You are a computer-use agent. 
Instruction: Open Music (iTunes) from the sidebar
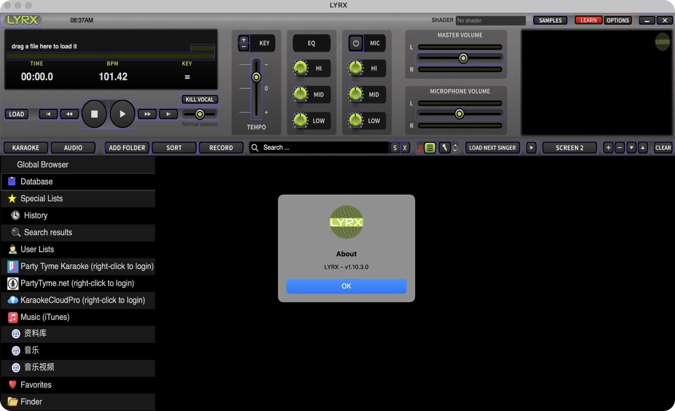45,317
